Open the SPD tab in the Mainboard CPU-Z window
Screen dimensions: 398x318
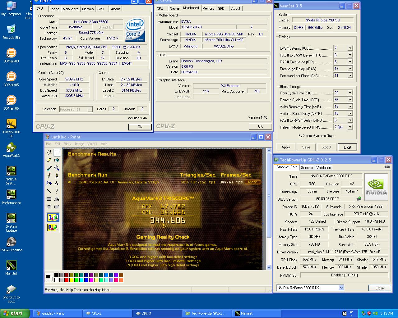221,8
